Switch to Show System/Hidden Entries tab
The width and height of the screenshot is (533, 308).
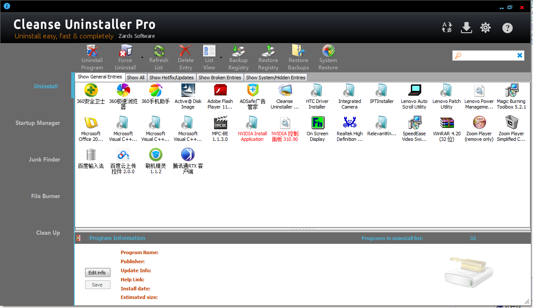coord(275,78)
